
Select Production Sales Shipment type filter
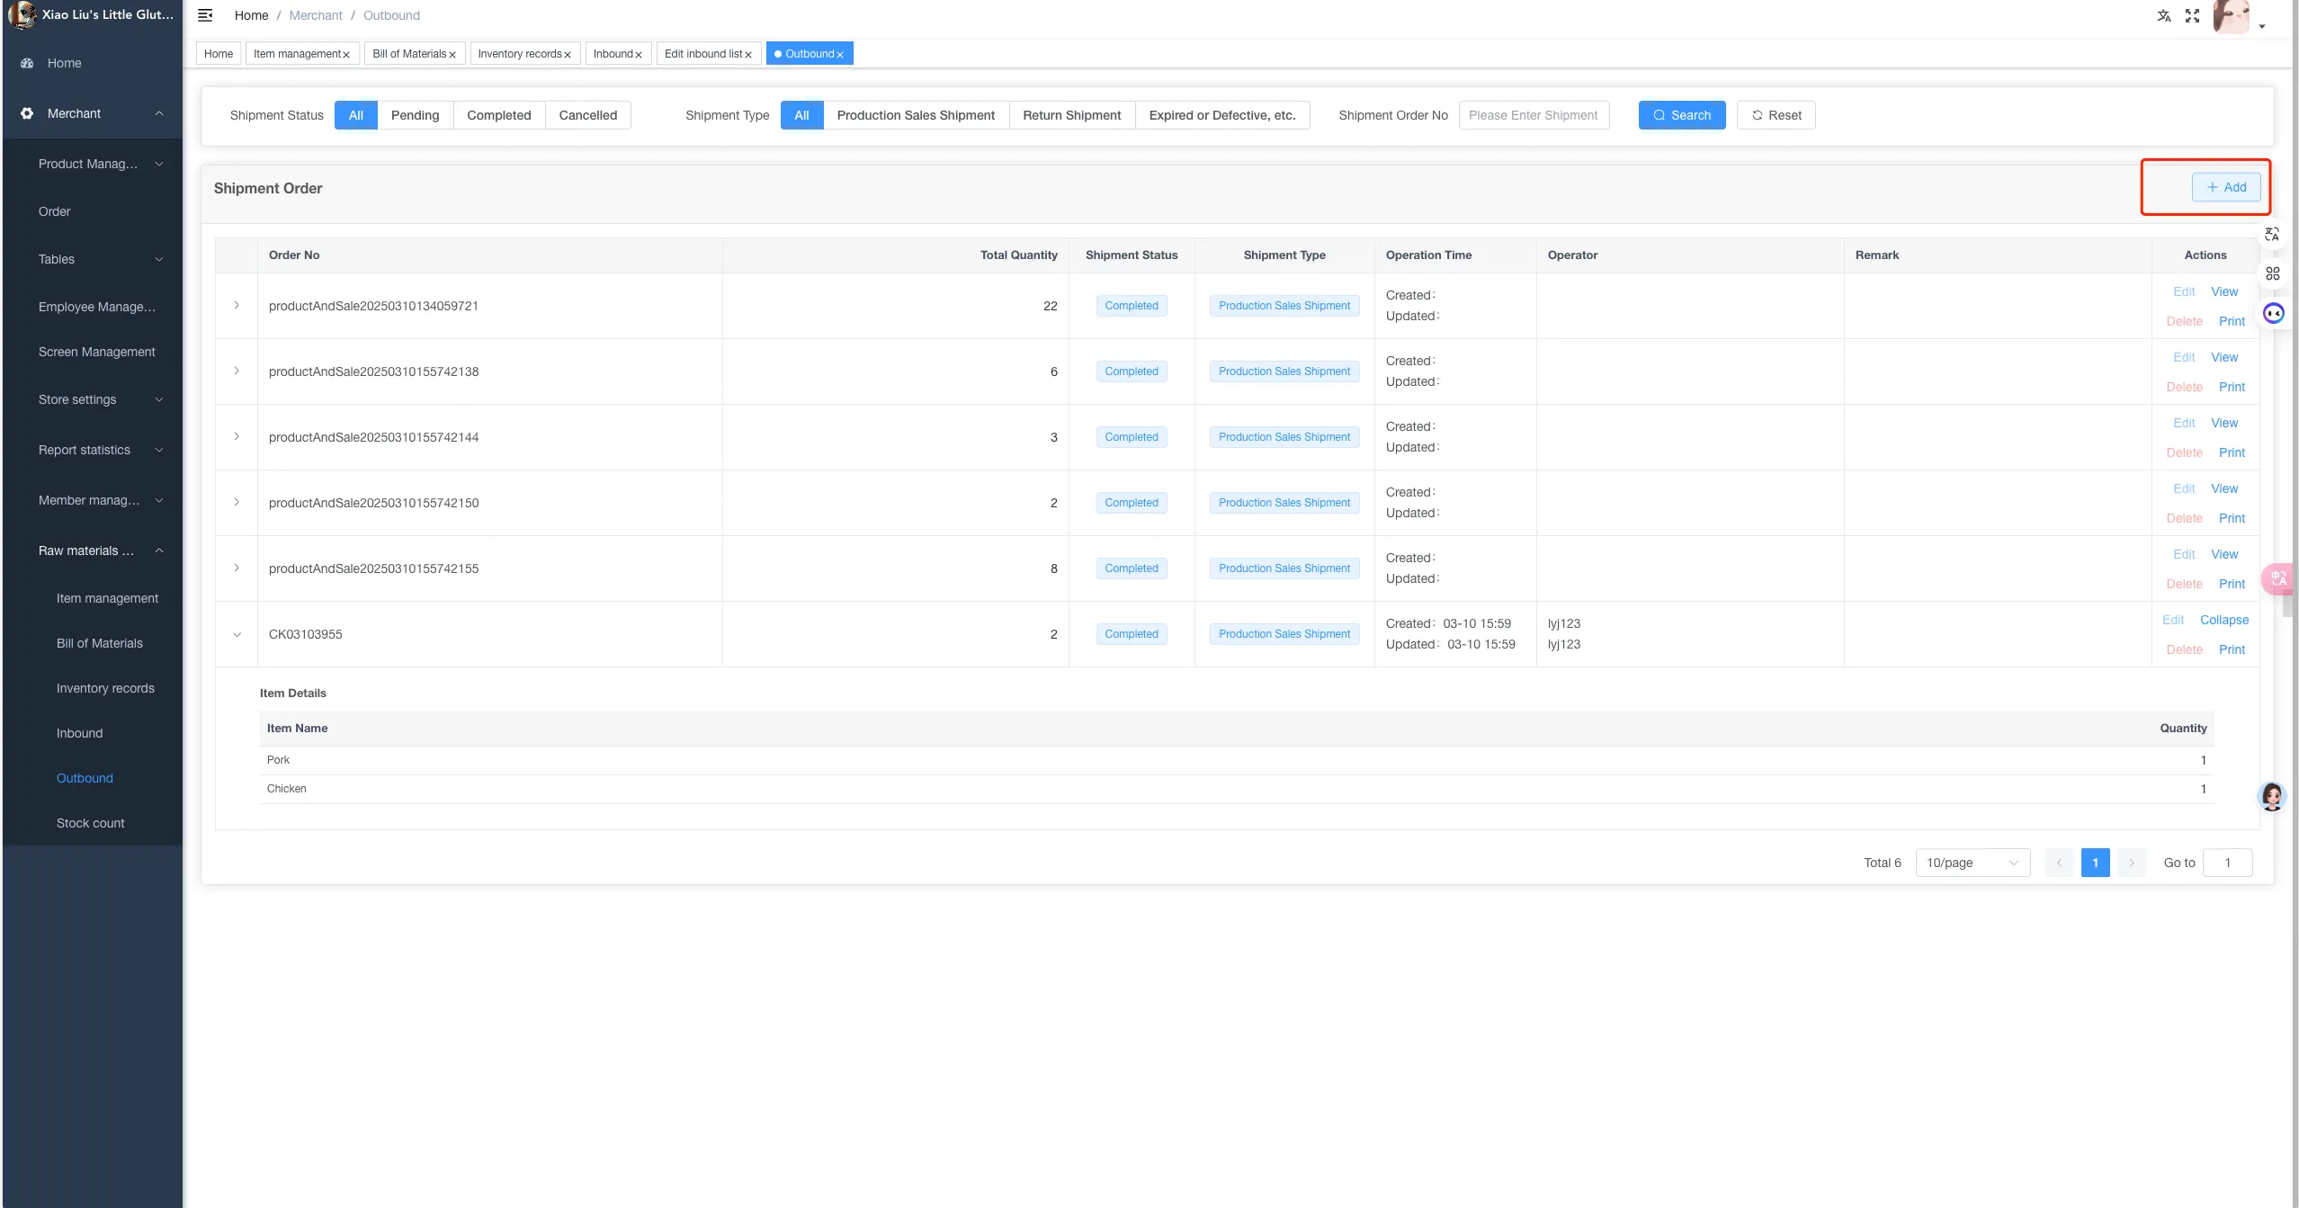click(916, 115)
